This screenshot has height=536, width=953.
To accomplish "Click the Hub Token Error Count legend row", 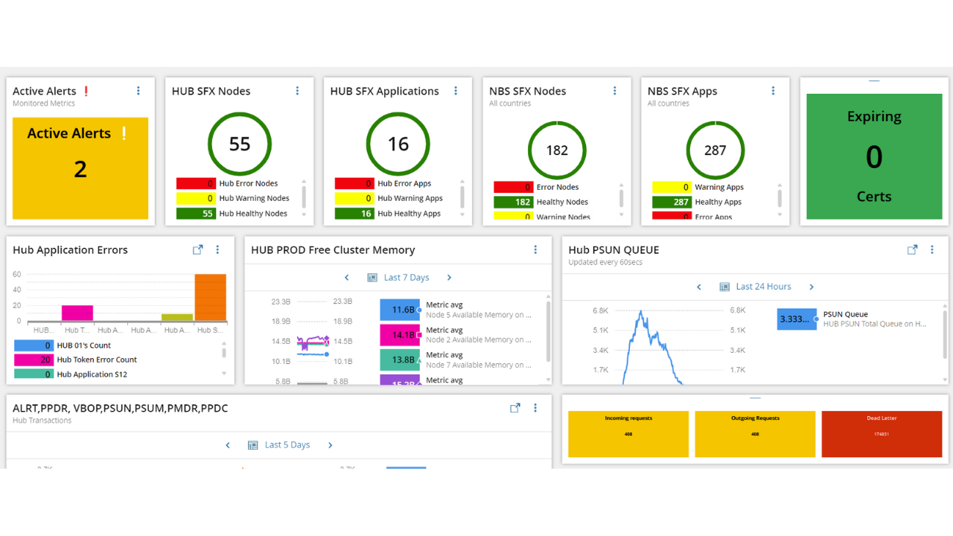I will coord(76,360).
